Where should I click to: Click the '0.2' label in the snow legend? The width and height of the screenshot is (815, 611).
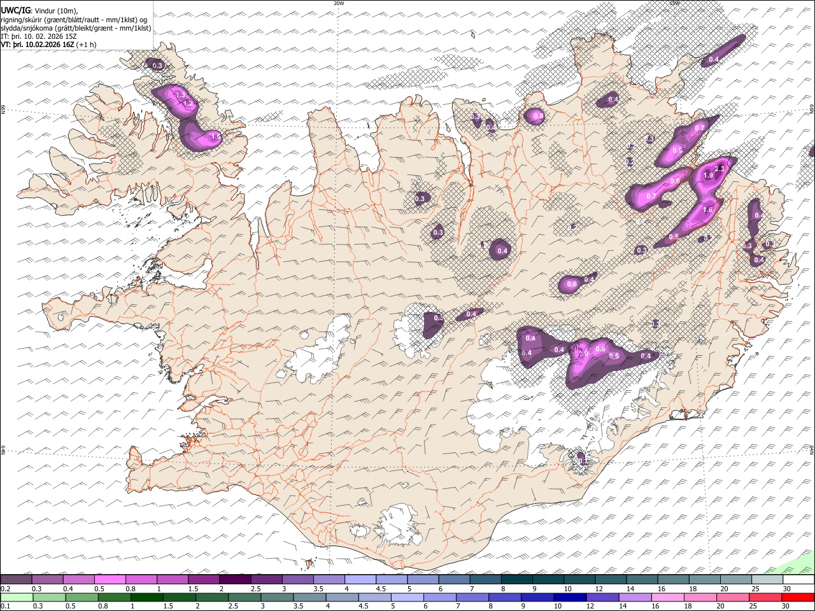click(5, 589)
